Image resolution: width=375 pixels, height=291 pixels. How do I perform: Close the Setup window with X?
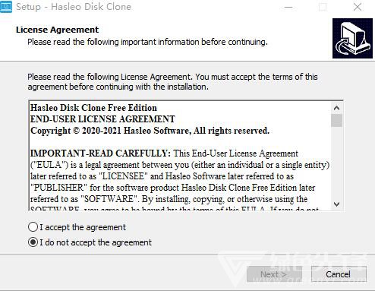358,7
